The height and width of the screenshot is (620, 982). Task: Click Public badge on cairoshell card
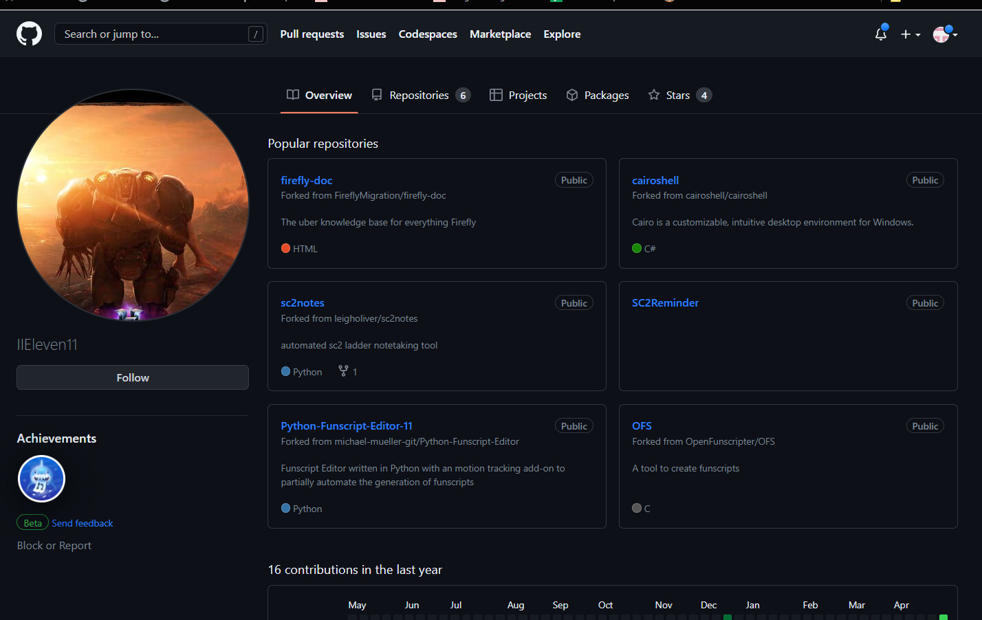pos(925,180)
